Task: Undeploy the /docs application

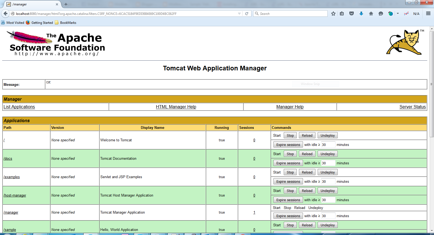Action: point(328,154)
